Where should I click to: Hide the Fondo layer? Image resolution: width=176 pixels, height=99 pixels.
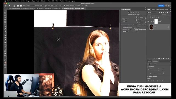pyautogui.click(x=148, y=27)
